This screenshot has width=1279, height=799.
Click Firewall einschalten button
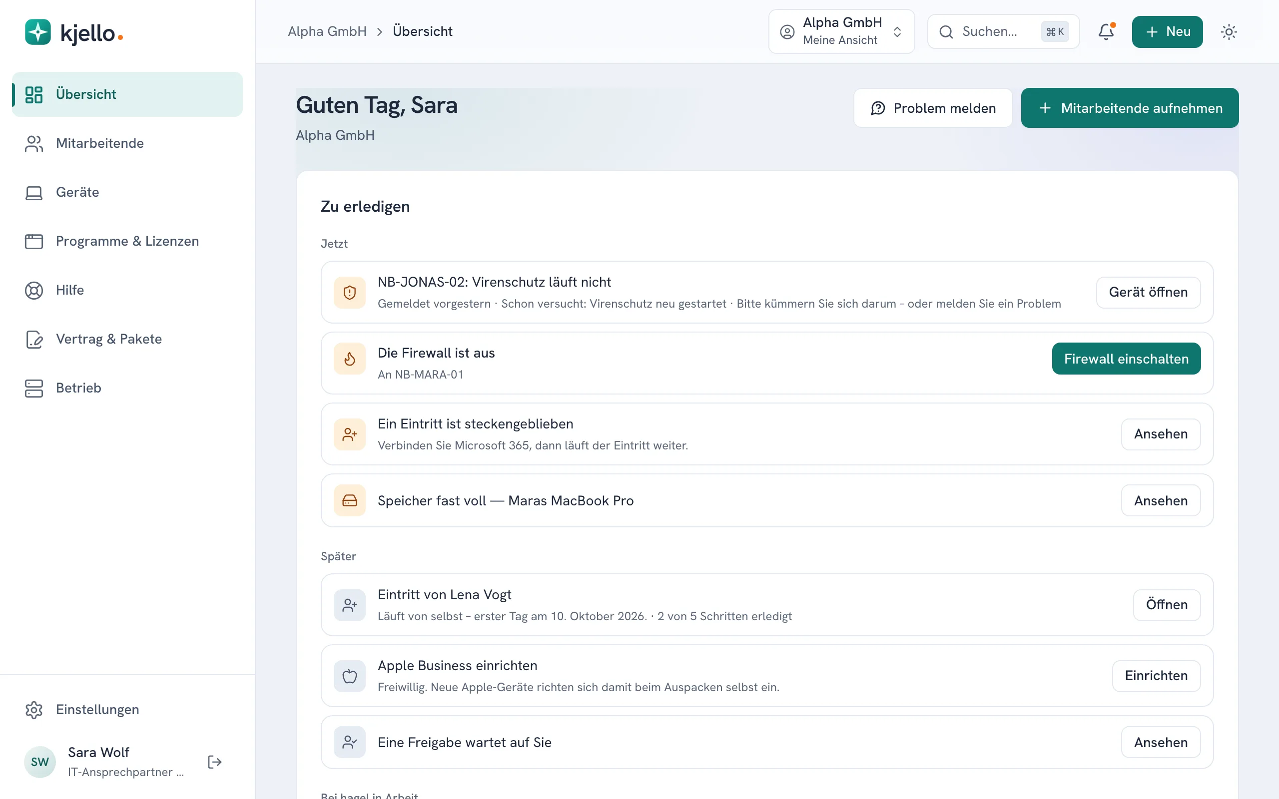[1126, 359]
